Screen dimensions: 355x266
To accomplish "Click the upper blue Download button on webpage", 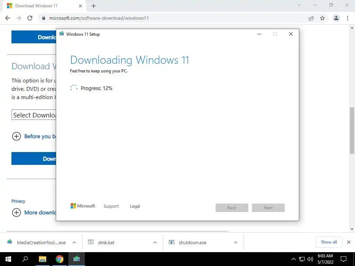I will click(34, 37).
